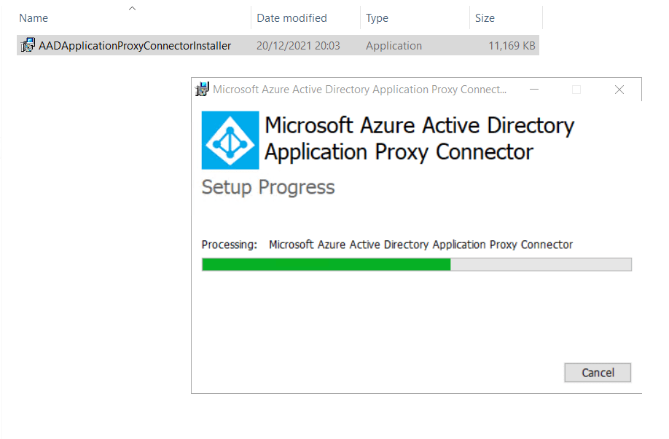The height and width of the screenshot is (439, 669).
Task: Minimize the Application Proxy Connector setup window
Action: click(534, 90)
